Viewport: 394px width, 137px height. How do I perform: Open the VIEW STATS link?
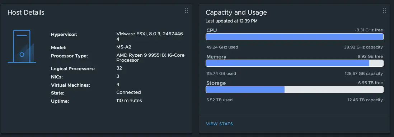click(219, 124)
